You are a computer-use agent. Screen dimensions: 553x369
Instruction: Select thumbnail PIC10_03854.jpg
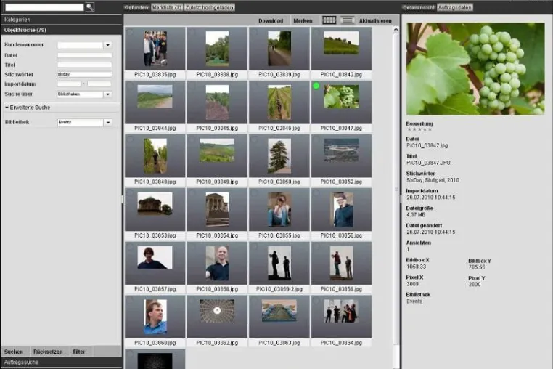pos(217,210)
